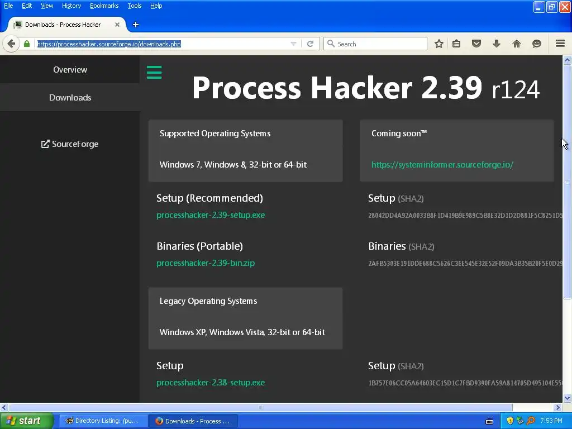Click the 7:53 PM system clock
Viewport: 572px width, 429px height.
pyautogui.click(x=551, y=421)
